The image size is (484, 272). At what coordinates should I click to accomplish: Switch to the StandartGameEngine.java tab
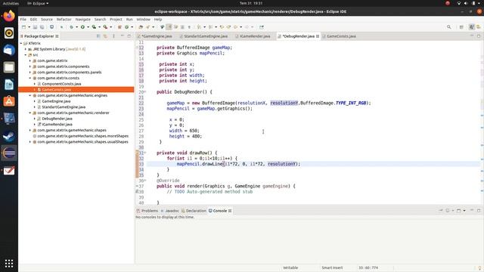pyautogui.click(x=203, y=36)
